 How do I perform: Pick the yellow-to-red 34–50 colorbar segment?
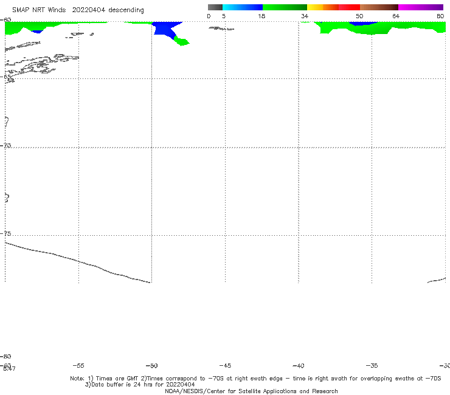point(333,7)
